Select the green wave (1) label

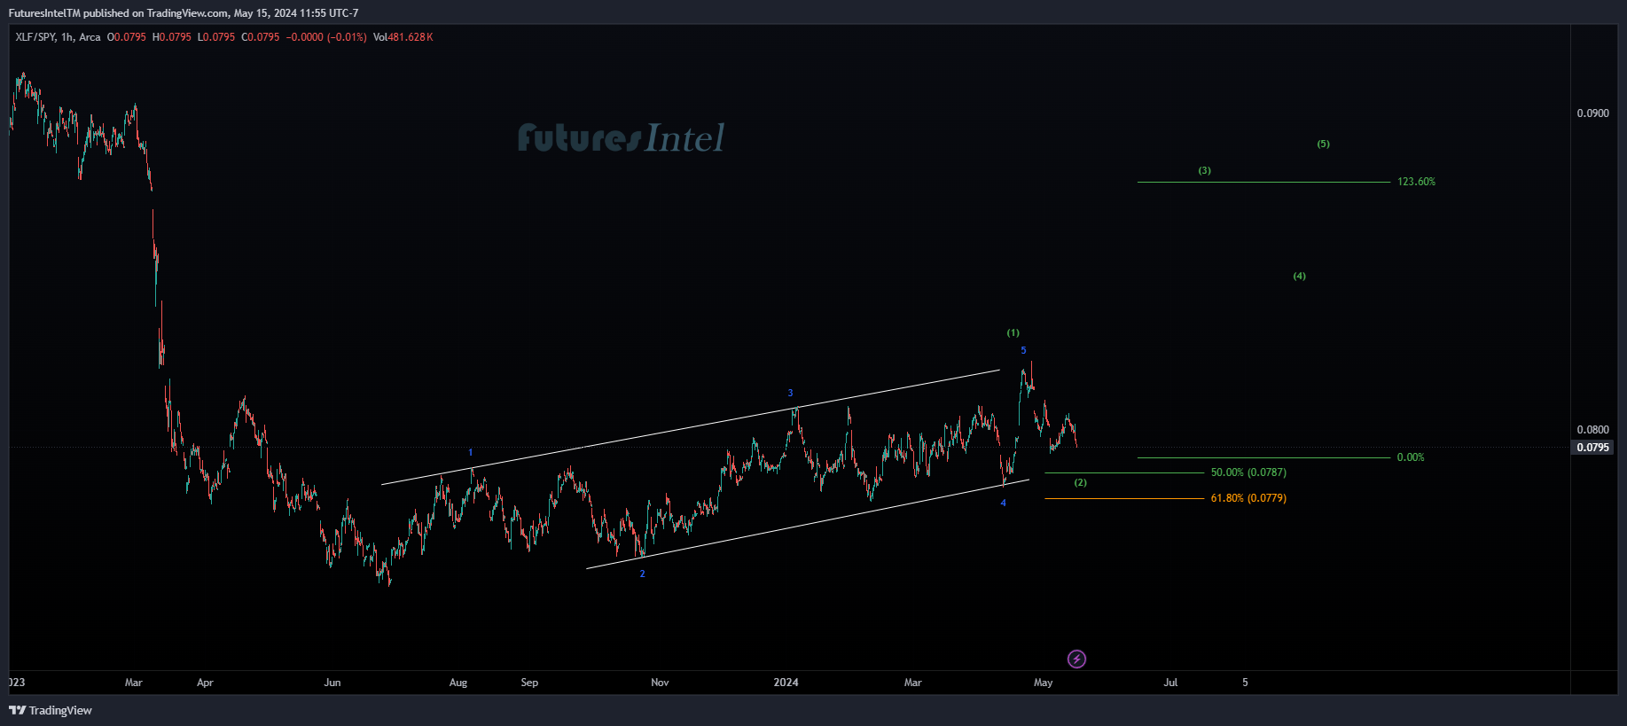coord(1013,333)
